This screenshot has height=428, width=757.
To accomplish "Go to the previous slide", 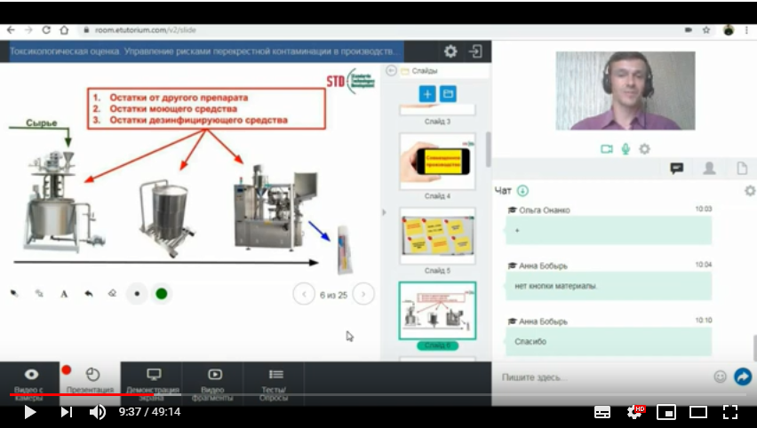I will point(304,294).
